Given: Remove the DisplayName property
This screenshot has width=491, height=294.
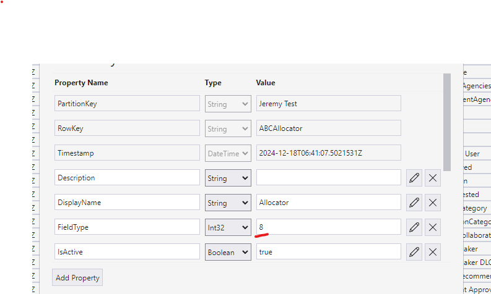Looking at the screenshot, I should [x=433, y=203].
